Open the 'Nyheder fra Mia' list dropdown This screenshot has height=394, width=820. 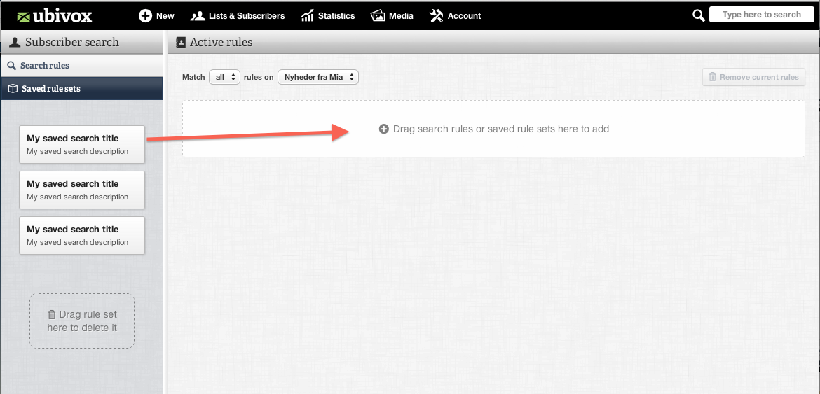click(x=318, y=77)
